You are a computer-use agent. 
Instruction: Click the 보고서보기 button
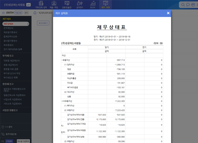(x=43, y=23)
